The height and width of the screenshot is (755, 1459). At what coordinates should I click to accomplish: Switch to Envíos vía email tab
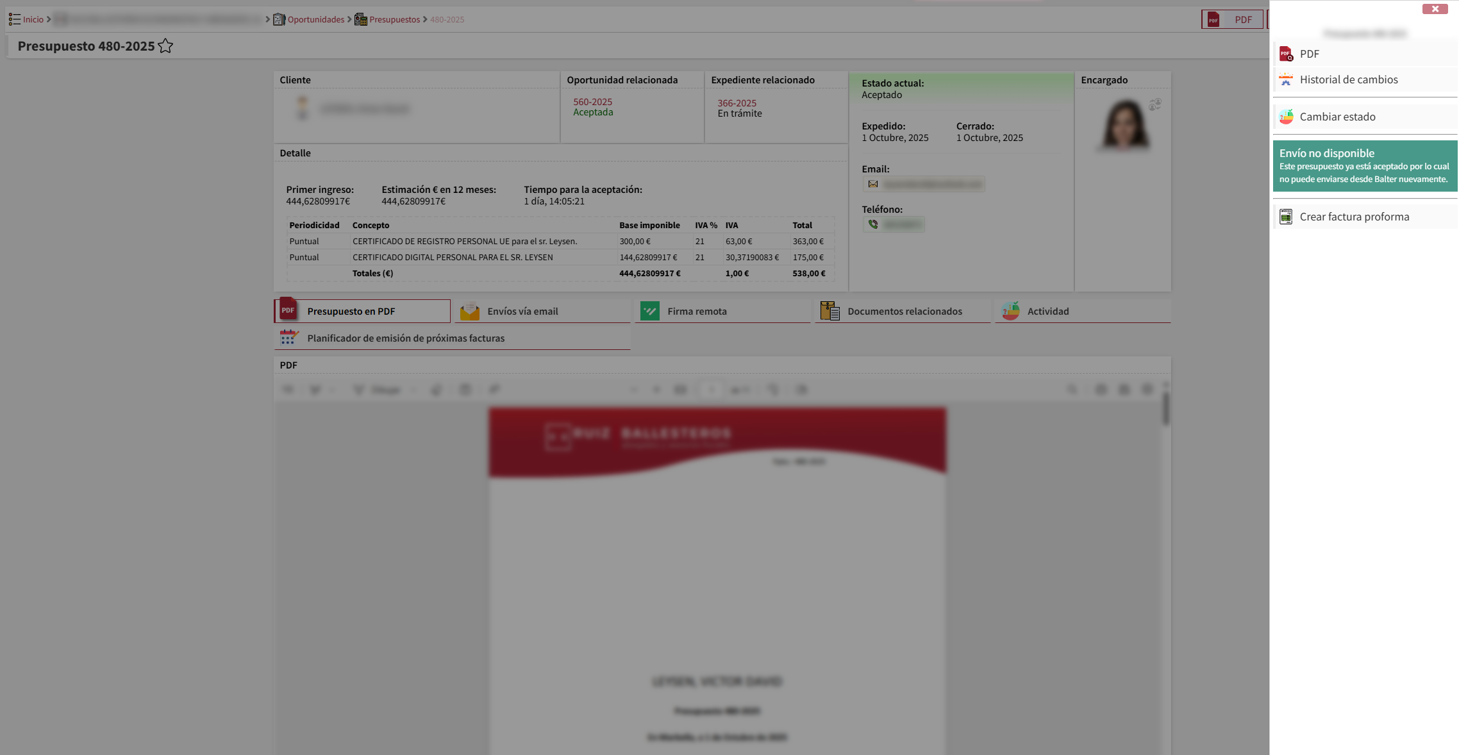point(522,311)
